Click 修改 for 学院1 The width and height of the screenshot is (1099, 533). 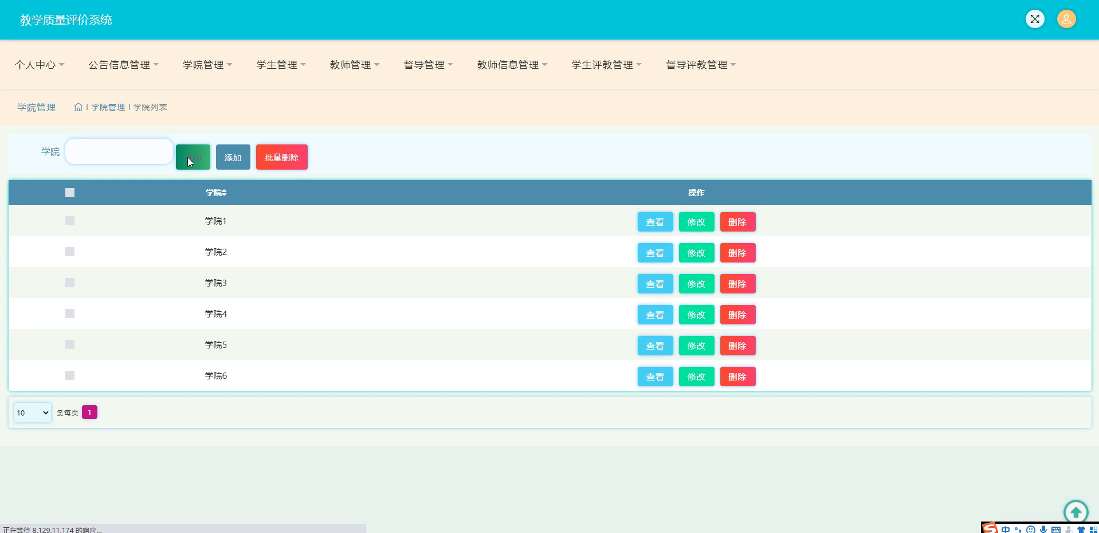697,222
